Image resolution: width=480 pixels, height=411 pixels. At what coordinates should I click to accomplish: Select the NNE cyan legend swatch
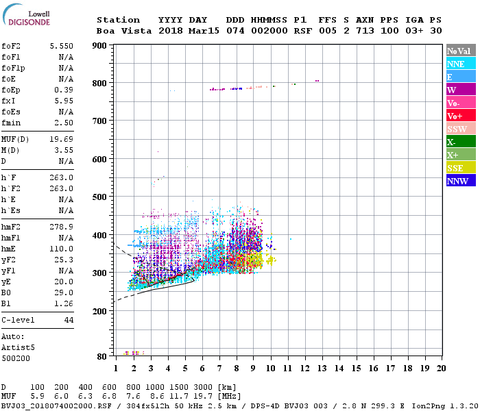(x=461, y=64)
